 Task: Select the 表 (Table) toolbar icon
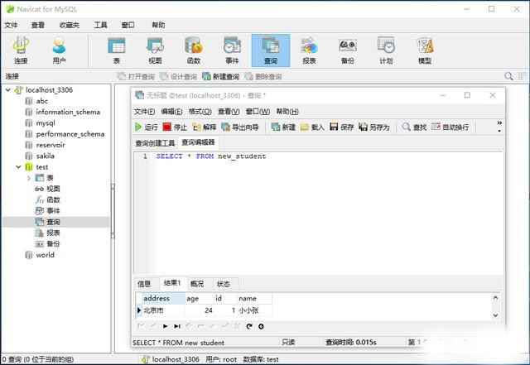click(117, 50)
